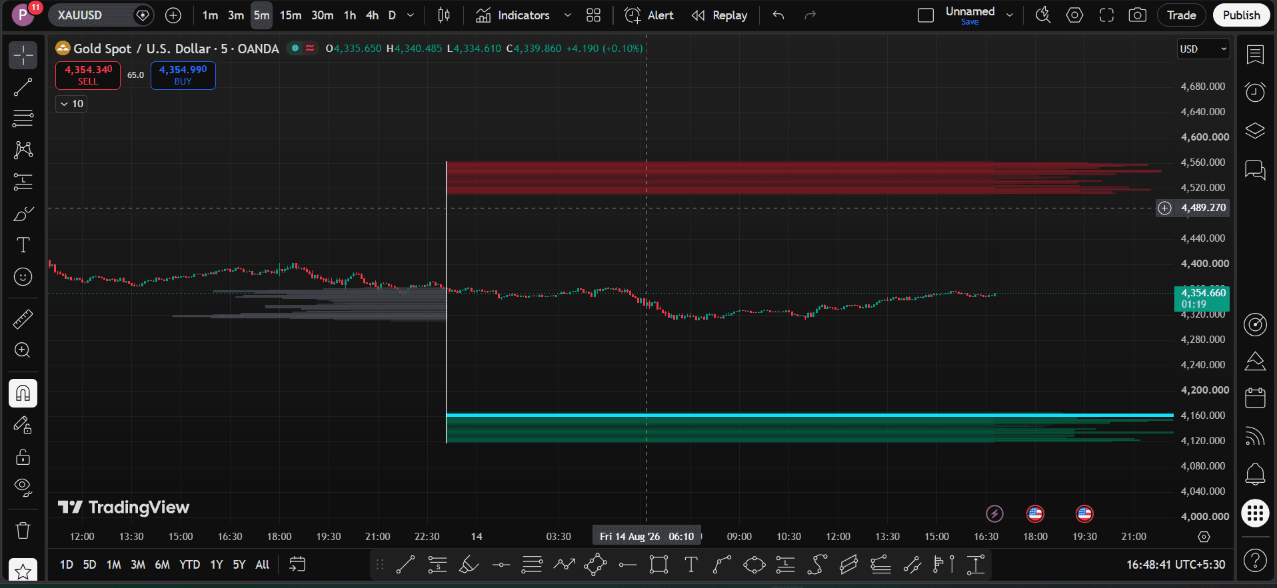Screen dimensions: 1277x588
Task: Toggle lock all drawing tools
Action: (23, 457)
